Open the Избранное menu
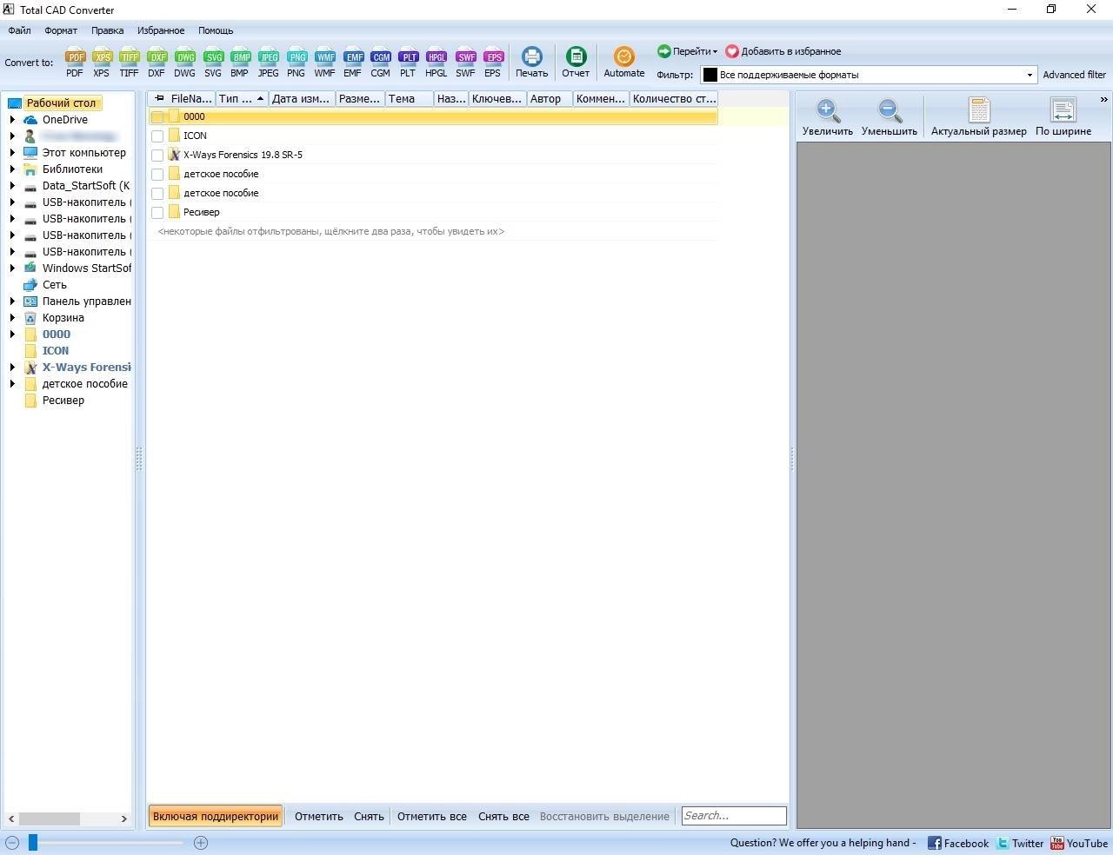This screenshot has width=1113, height=855. 161,30
